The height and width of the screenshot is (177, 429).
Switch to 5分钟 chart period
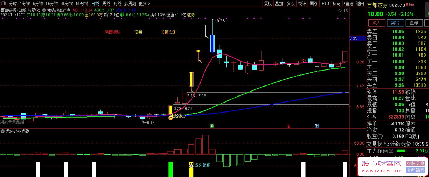pyautogui.click(x=38, y=4)
